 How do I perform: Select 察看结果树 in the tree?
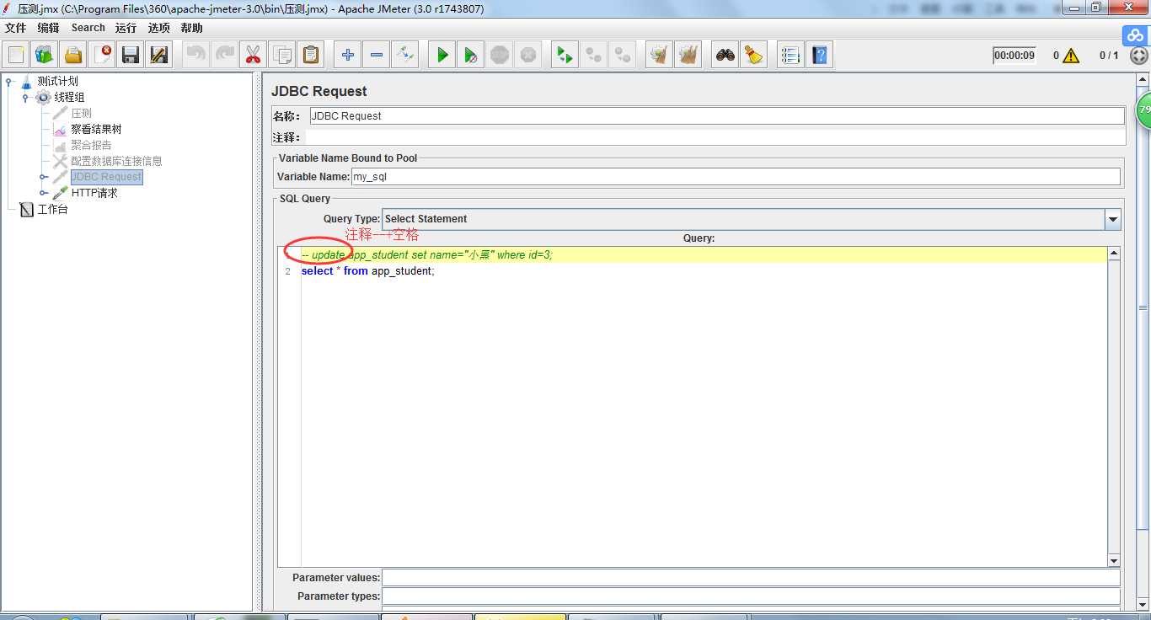click(96, 129)
